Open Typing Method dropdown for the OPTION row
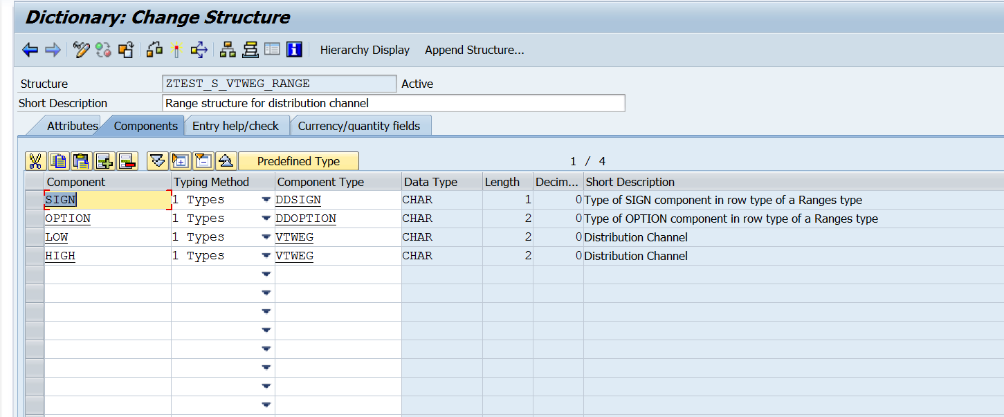 (x=266, y=219)
